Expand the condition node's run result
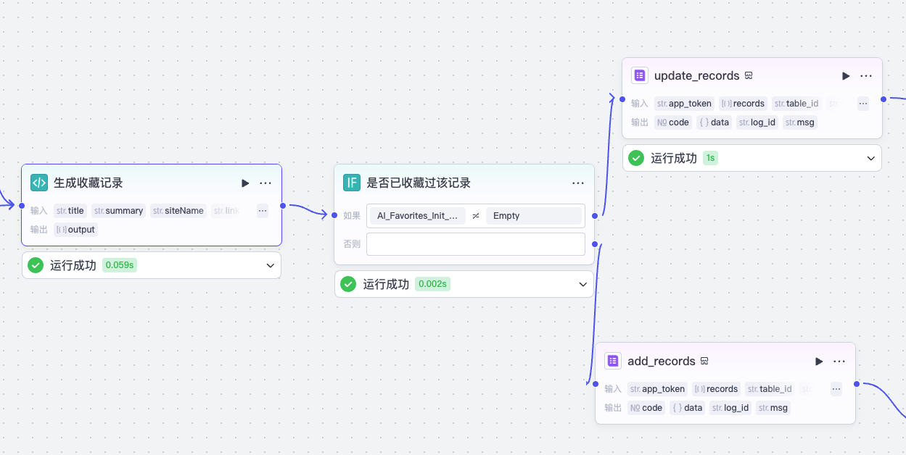The width and height of the screenshot is (906, 455). [x=582, y=284]
